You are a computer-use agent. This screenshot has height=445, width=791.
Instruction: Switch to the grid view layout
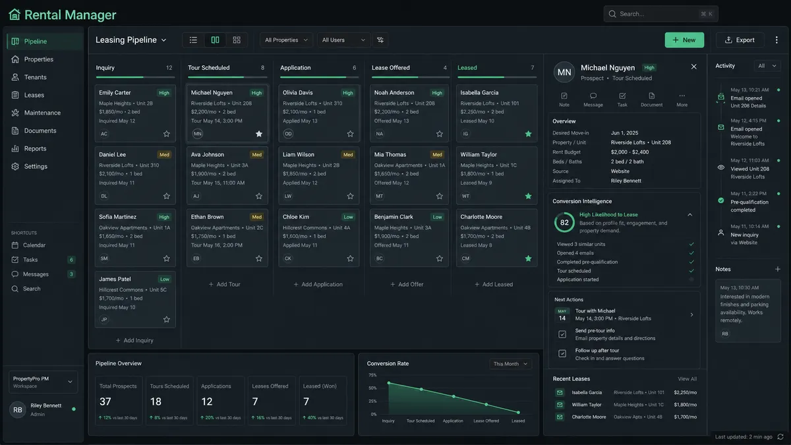(x=237, y=40)
